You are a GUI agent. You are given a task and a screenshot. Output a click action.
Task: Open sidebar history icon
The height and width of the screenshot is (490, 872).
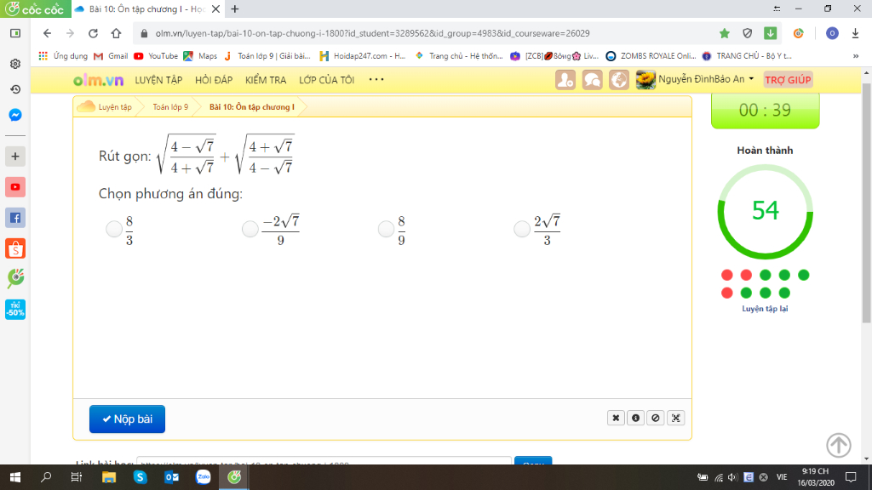tap(15, 89)
